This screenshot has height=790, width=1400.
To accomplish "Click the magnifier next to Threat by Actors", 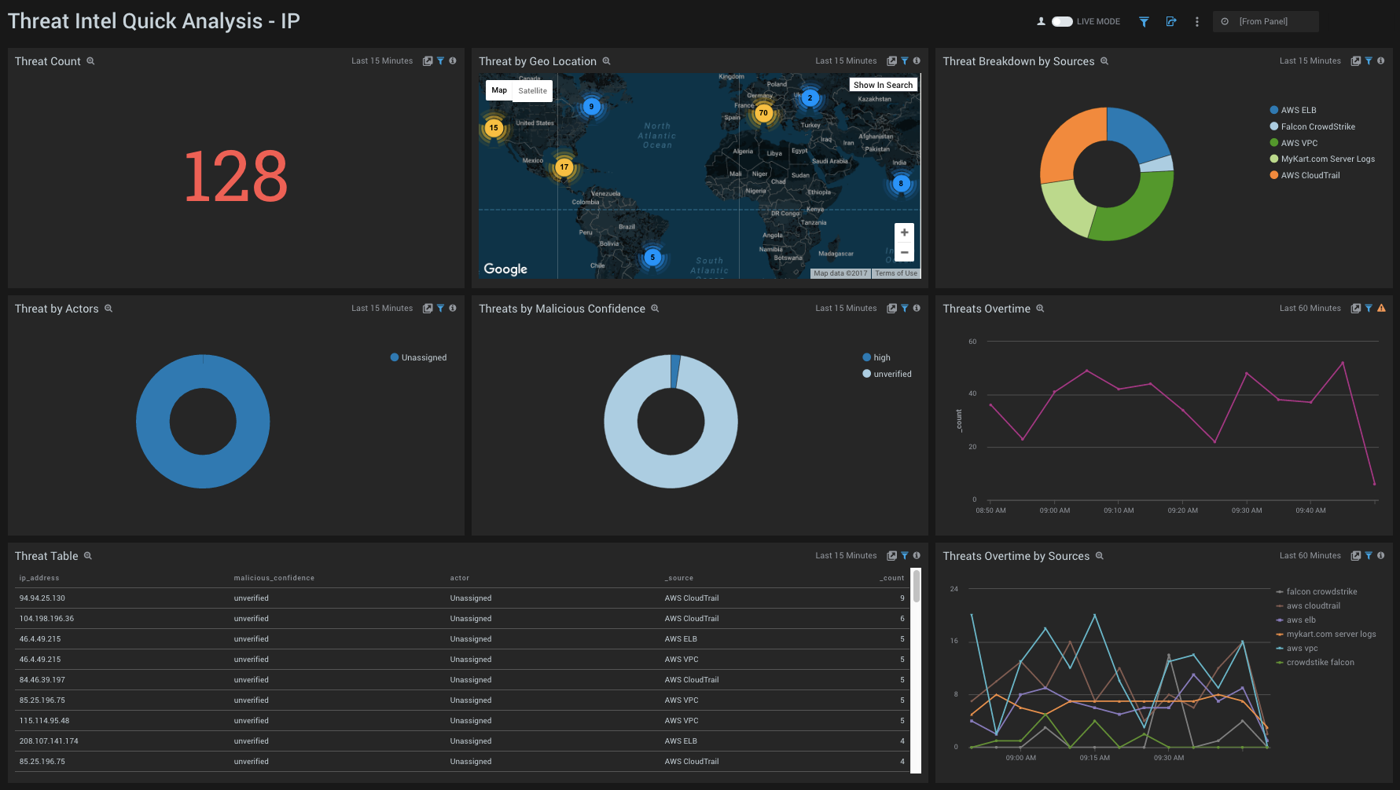I will click(109, 309).
